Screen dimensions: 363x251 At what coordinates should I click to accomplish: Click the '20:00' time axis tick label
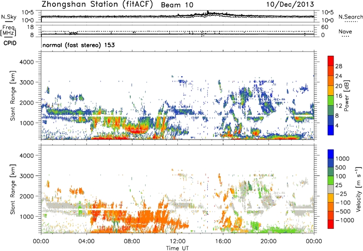pyautogui.click(x=269, y=241)
